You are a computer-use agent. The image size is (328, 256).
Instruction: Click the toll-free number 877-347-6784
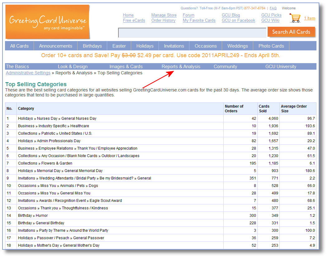click(254, 8)
